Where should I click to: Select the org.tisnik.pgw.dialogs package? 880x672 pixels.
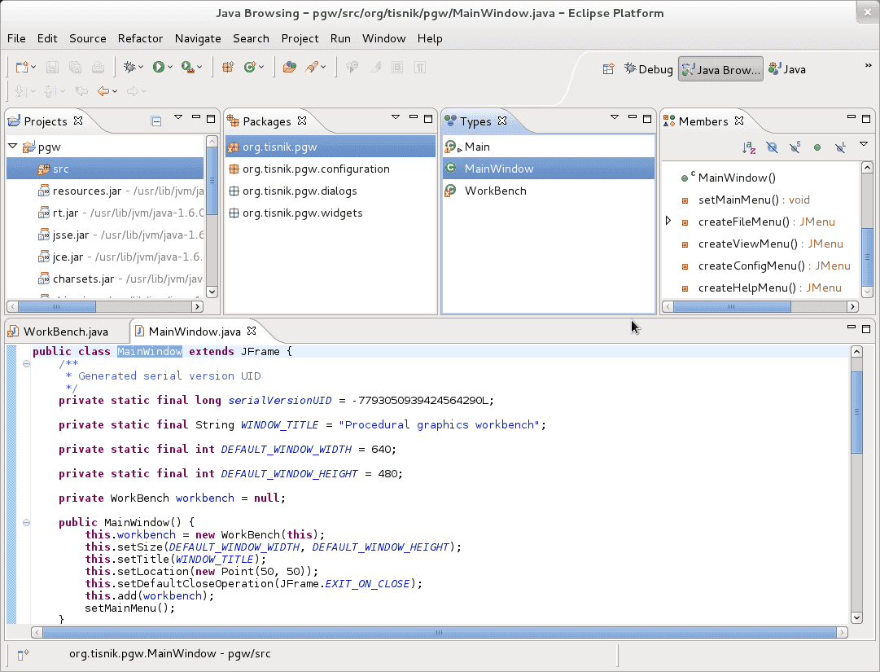(331, 191)
